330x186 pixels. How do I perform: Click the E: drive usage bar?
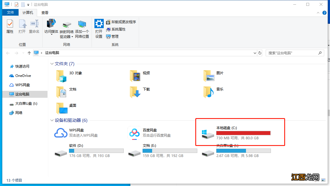tap(170, 151)
